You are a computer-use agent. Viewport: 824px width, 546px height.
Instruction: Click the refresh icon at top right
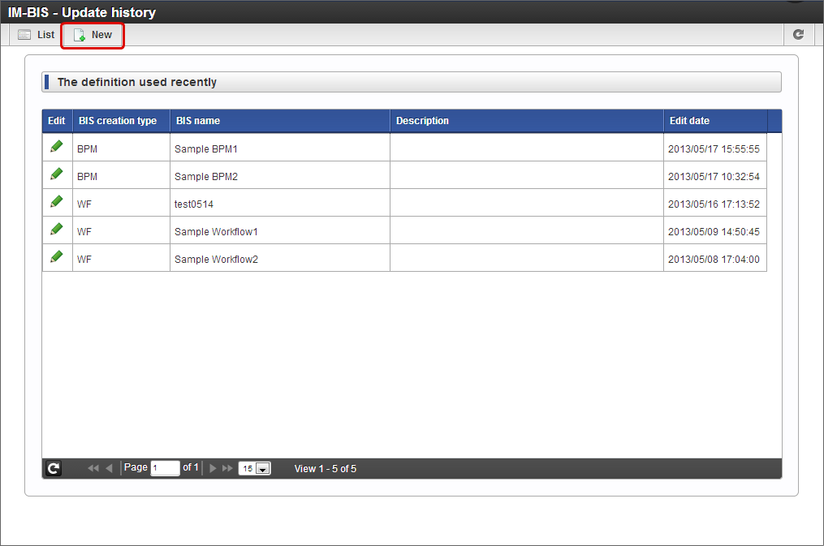(x=798, y=35)
